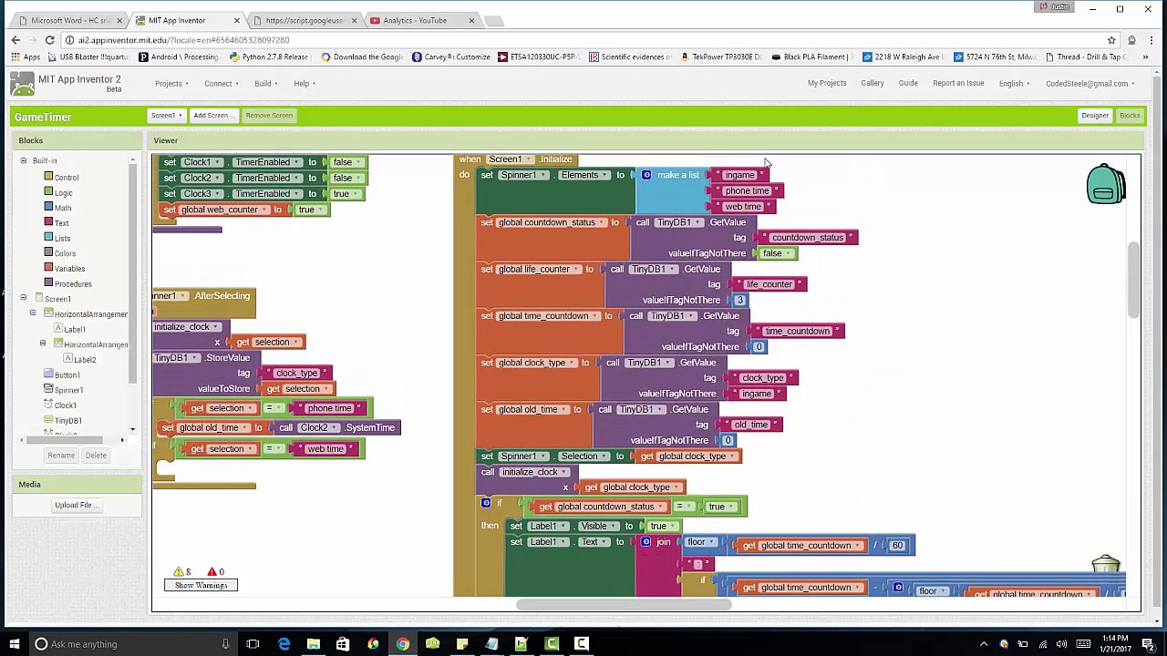Switch to Microsoft Word browser tab
The width and height of the screenshot is (1167, 656).
(x=69, y=20)
